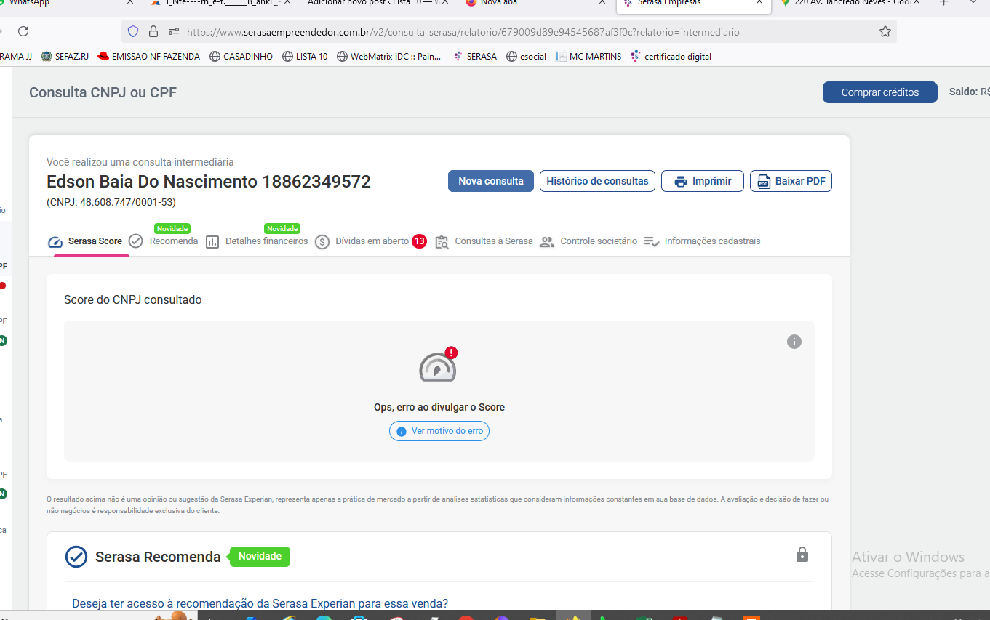
Task: Click the Ops, erro ao divulgar o Score message
Action: [439, 407]
